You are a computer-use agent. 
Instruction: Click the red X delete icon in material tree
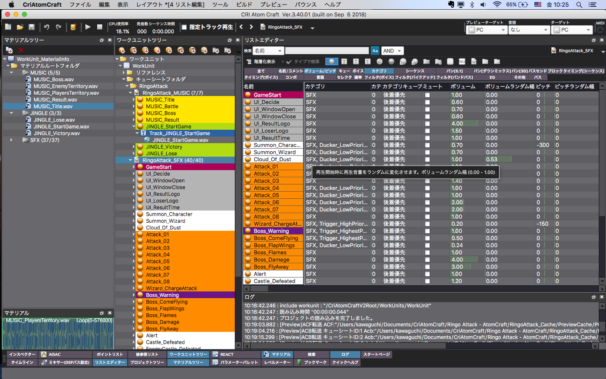(x=21, y=50)
